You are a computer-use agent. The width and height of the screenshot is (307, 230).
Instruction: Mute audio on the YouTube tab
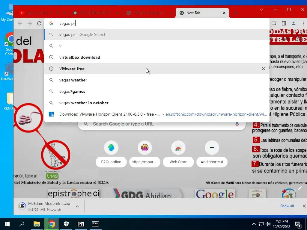58,13
